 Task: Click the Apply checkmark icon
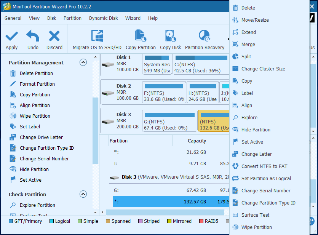coord(11,36)
